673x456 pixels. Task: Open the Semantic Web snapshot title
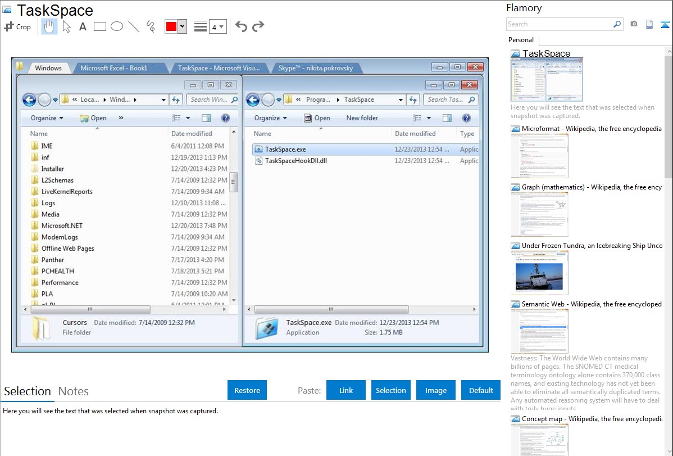[x=592, y=304]
